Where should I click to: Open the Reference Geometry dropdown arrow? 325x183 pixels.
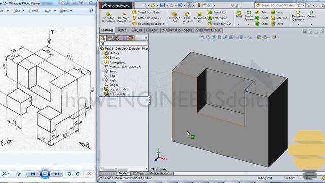point(298,25)
